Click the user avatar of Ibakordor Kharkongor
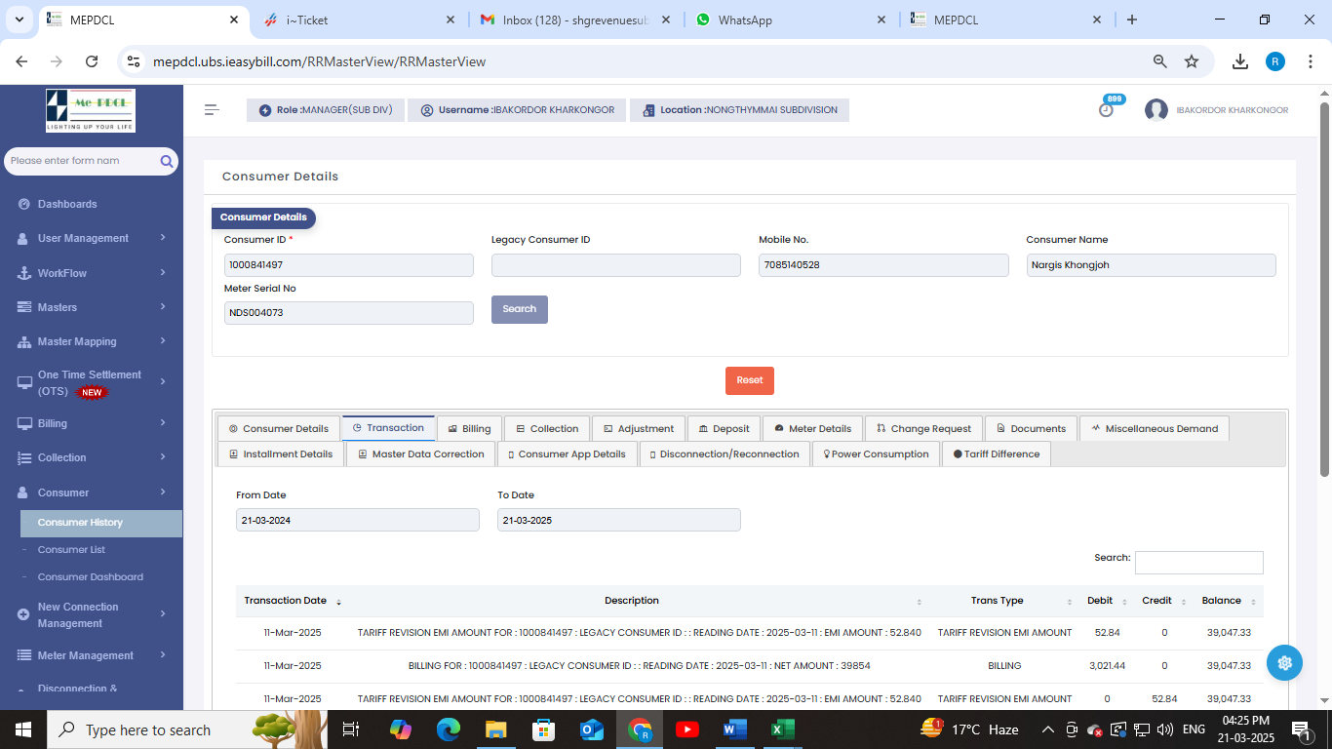 pyautogui.click(x=1156, y=110)
